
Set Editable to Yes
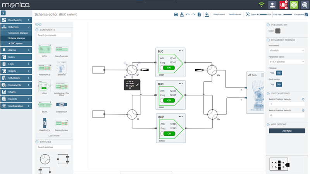coord(272,73)
